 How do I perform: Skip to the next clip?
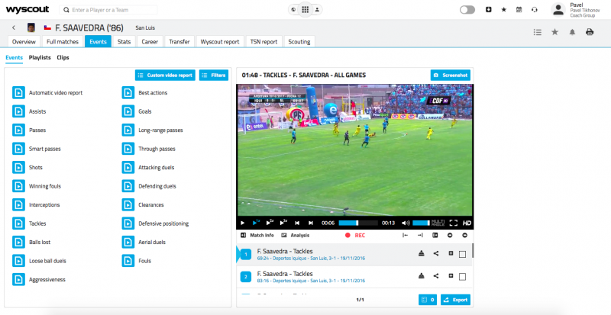[x=311, y=223]
